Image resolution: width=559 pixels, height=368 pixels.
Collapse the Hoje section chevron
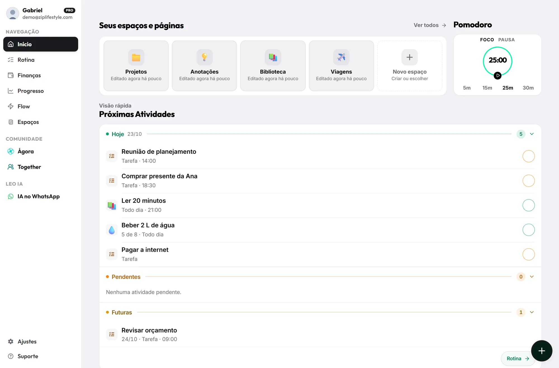coord(532,134)
